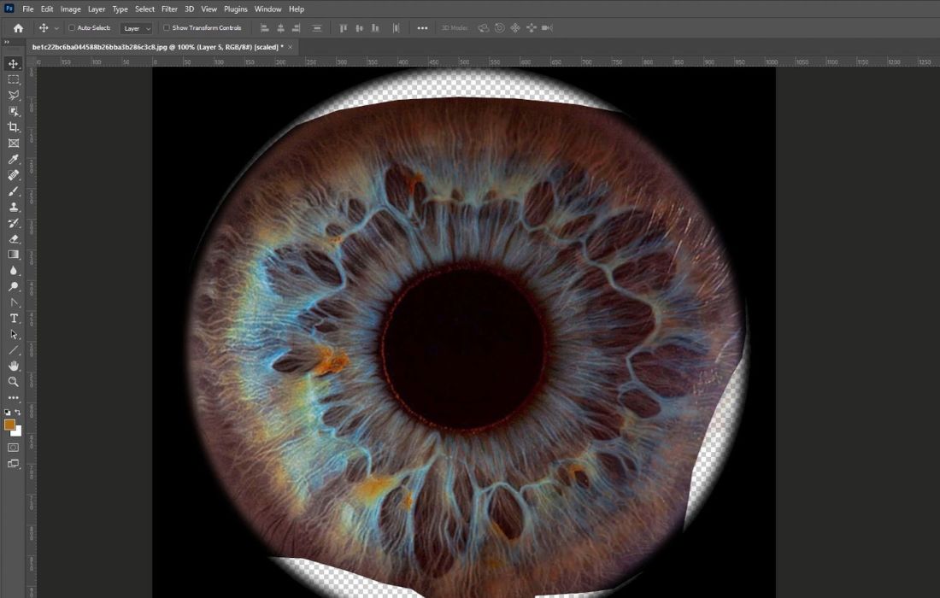Click the Home icon in the options bar
This screenshot has width=940, height=598.
click(x=17, y=28)
